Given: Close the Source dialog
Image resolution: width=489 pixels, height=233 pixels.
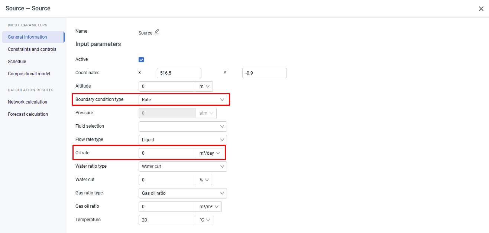Looking at the screenshot, I should 481,9.
